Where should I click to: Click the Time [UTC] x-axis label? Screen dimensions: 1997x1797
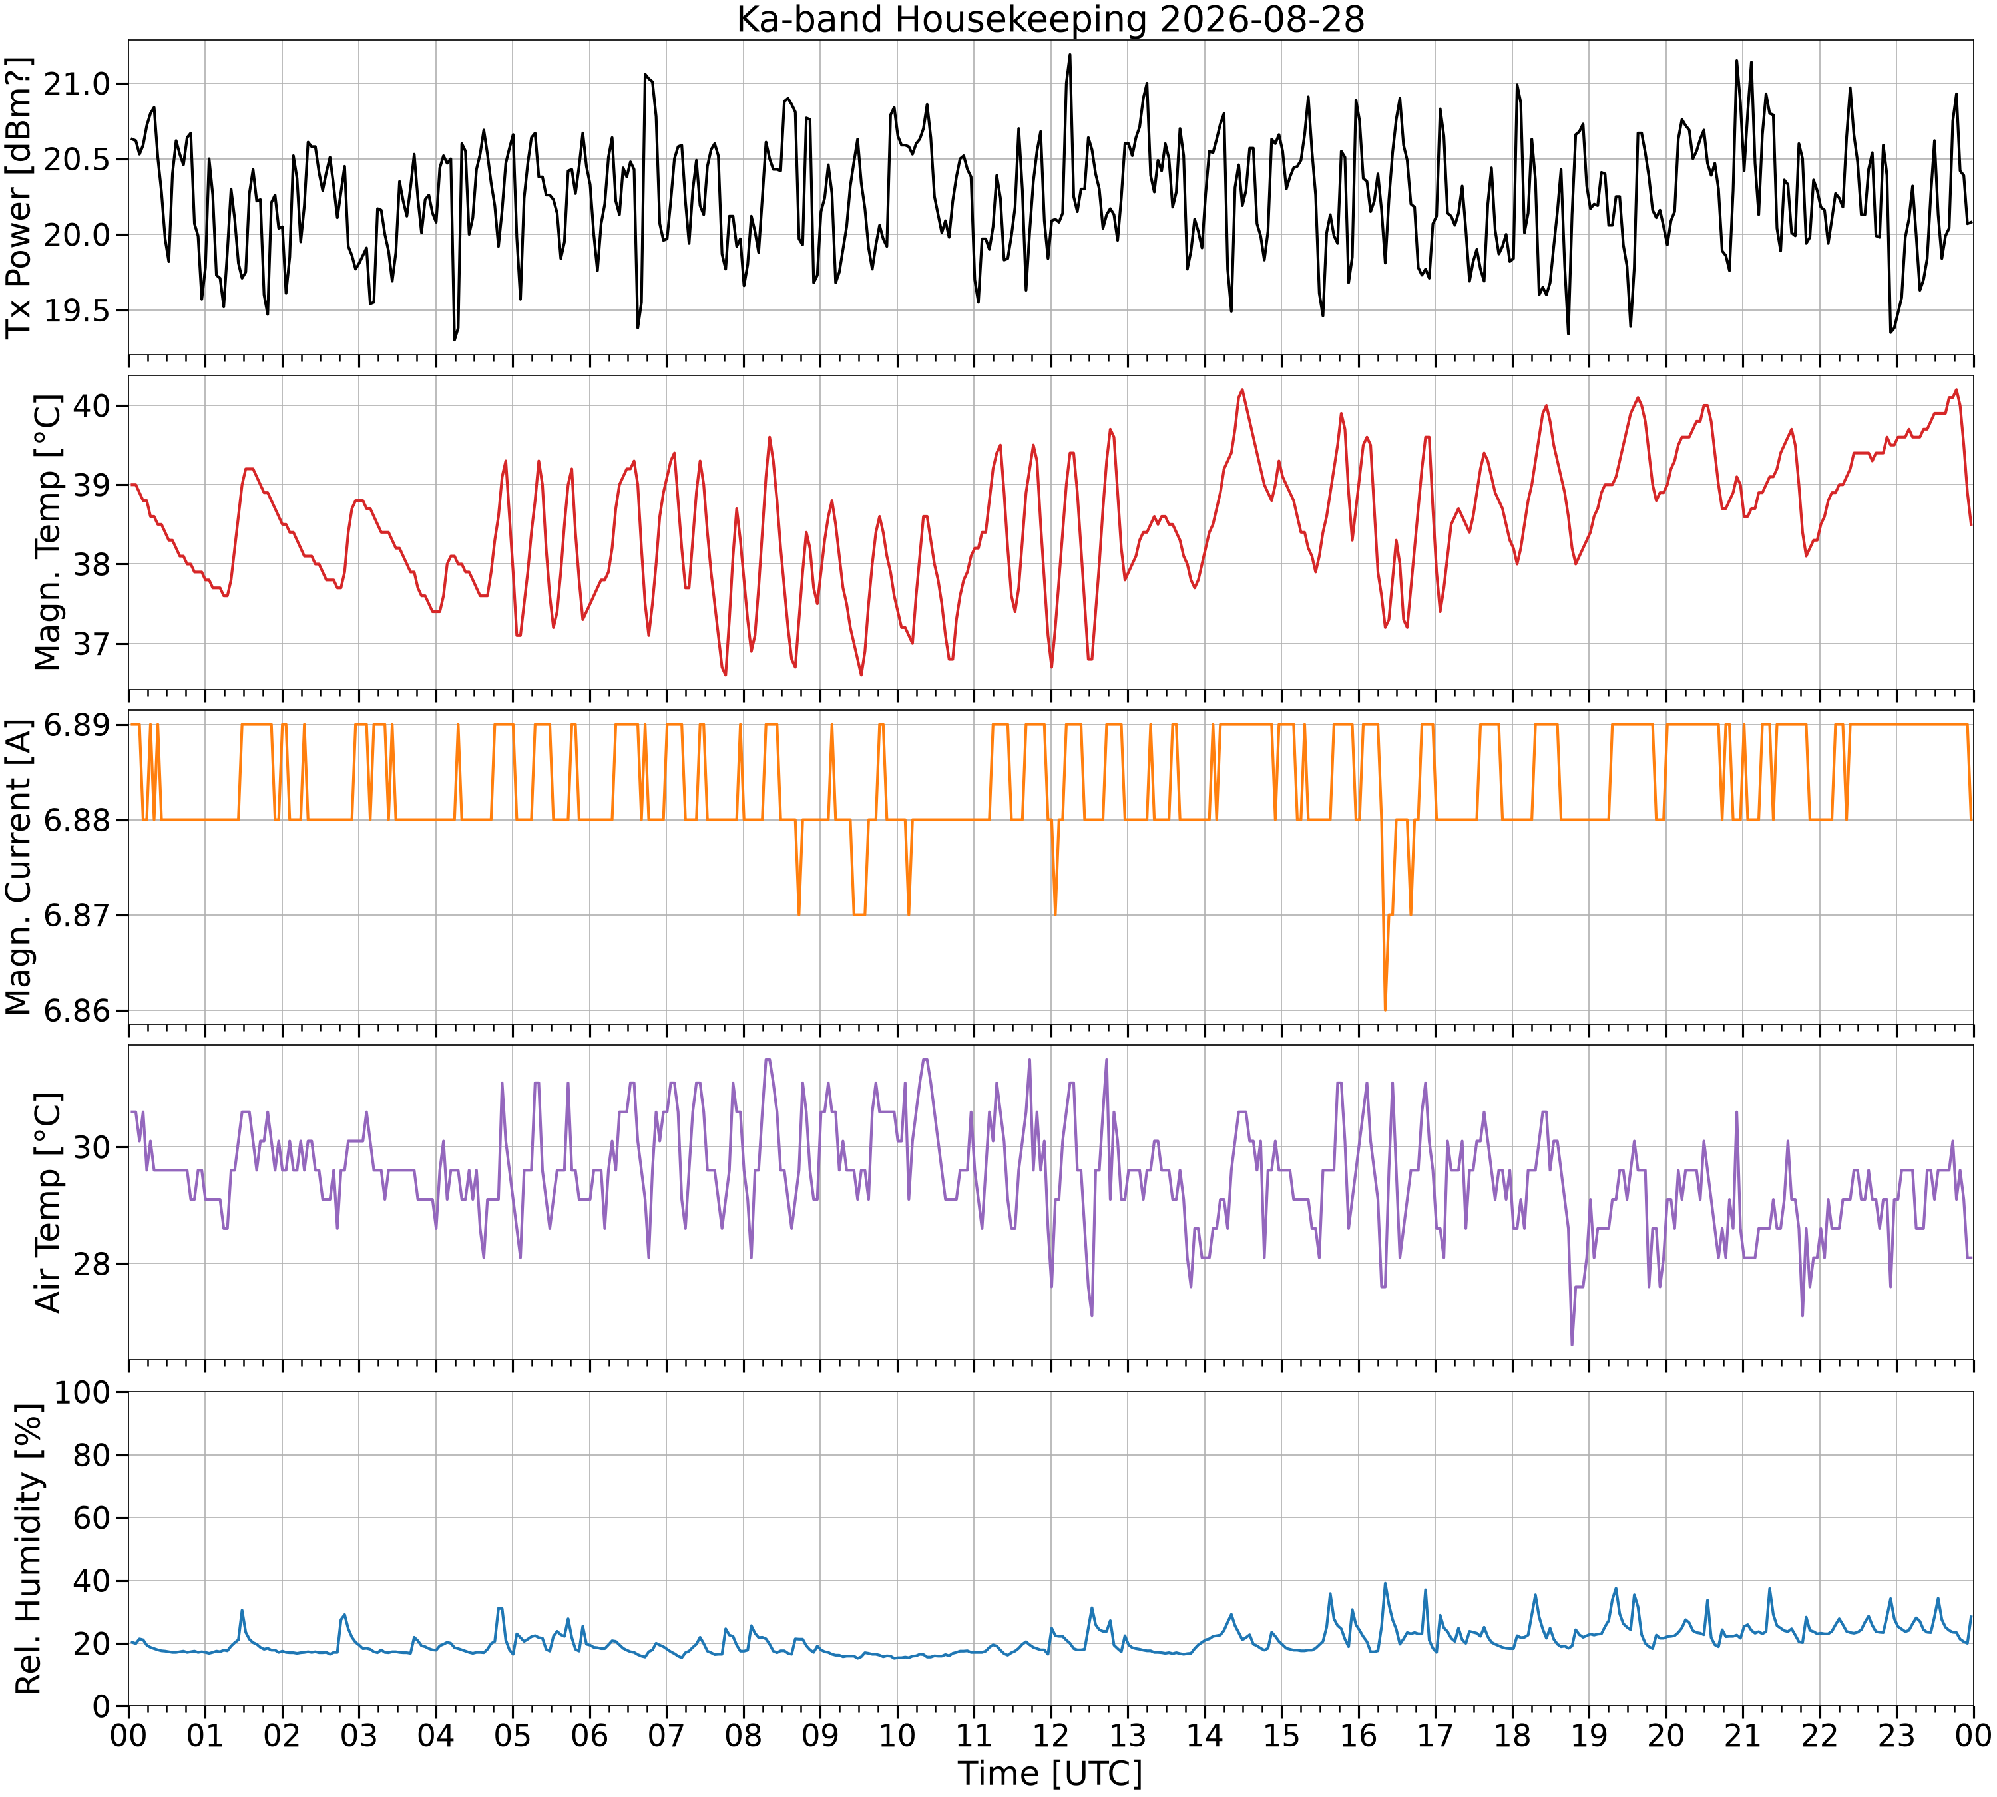1050,1774
